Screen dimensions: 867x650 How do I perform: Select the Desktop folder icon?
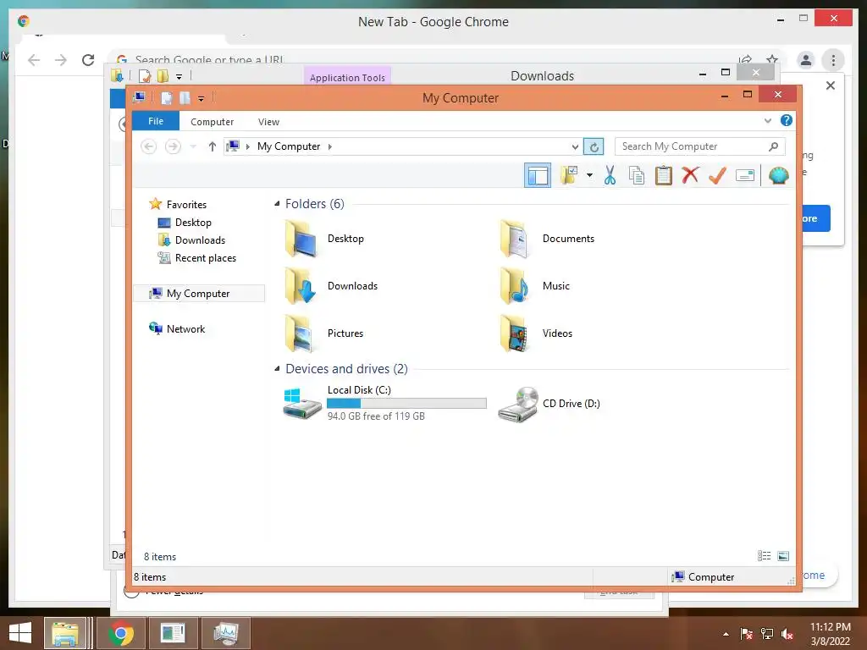pyautogui.click(x=301, y=239)
